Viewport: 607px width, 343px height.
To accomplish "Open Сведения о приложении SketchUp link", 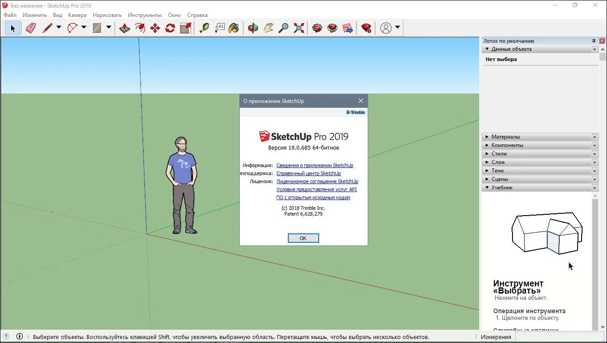I will 315,165.
